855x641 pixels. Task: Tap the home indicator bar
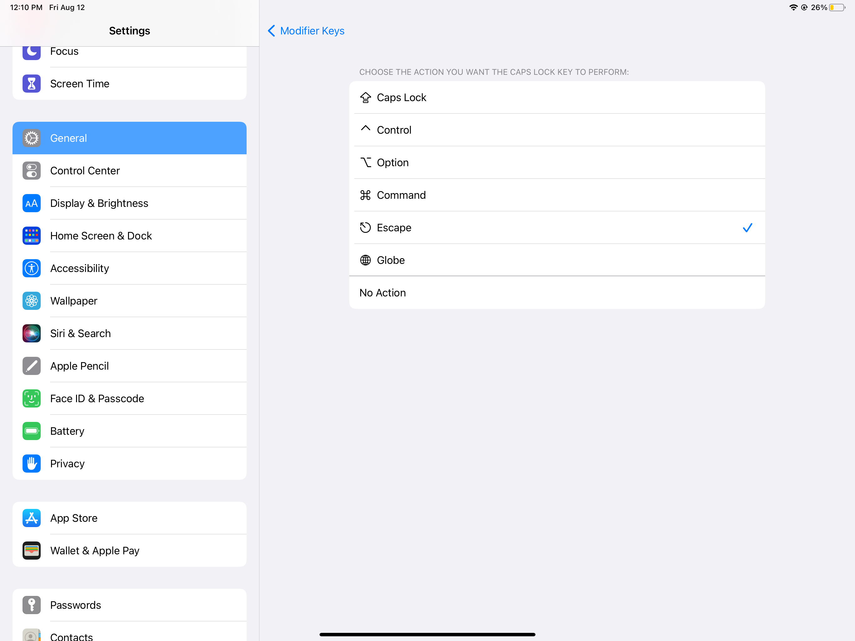427,634
